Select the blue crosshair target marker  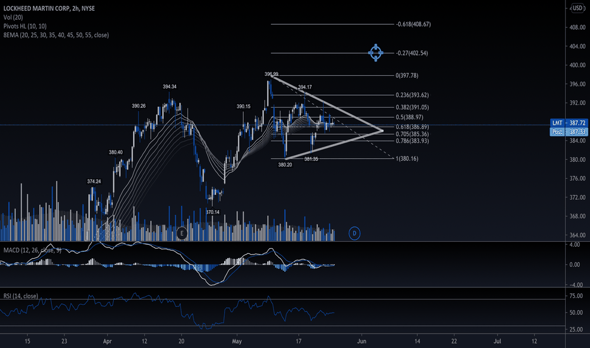tap(376, 53)
